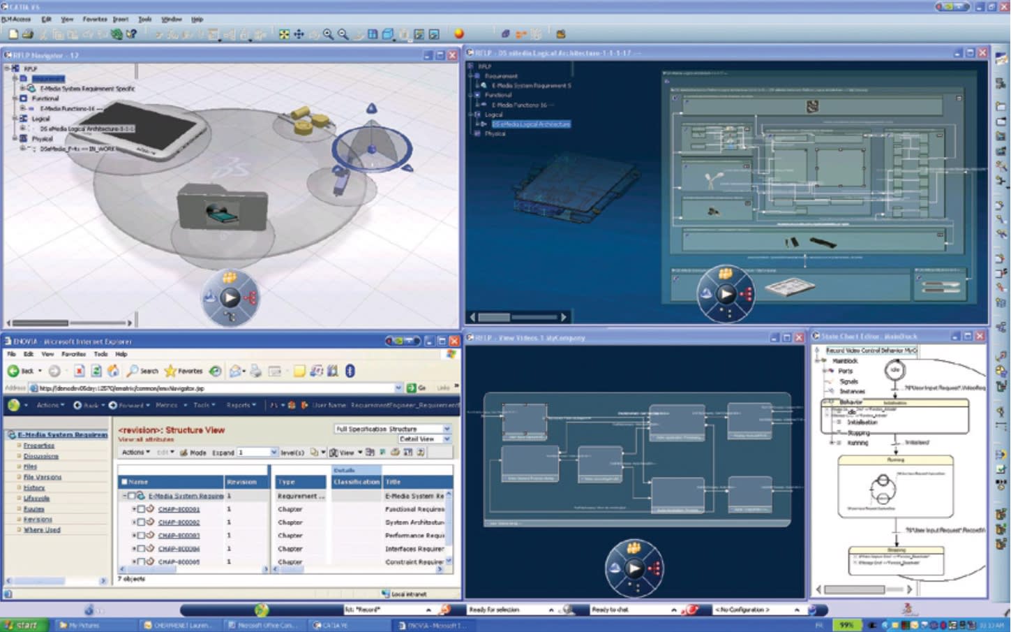Click the play button in RFLP Navigator compass
This screenshot has height=632, width=1011.
230,298
